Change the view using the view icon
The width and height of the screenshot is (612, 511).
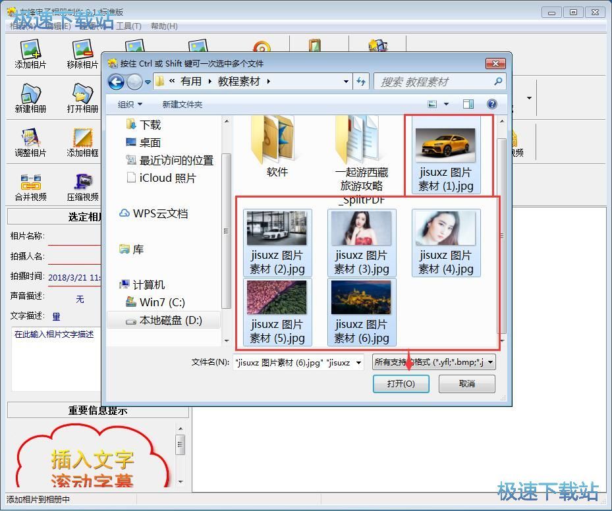point(432,104)
